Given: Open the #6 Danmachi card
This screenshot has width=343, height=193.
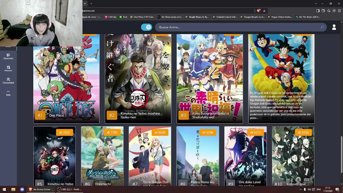Looking at the screenshot, I should click(x=102, y=156).
